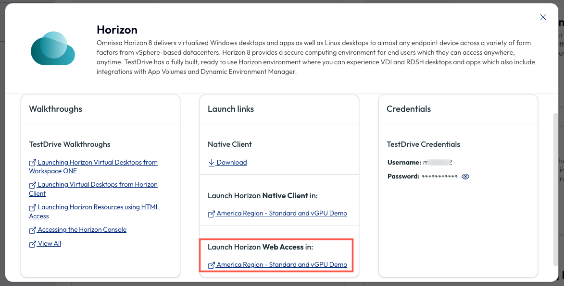Launch Native Client America Region vGPU Demo link
564x286 pixels.
tap(282, 214)
